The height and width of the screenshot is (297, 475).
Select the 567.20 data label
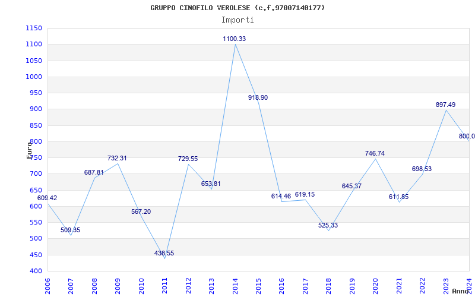point(141,211)
